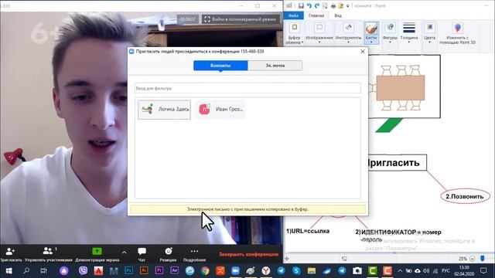Undo last action in Paint quick access
Viewport: 495px width, 278px height.
coord(309,5)
